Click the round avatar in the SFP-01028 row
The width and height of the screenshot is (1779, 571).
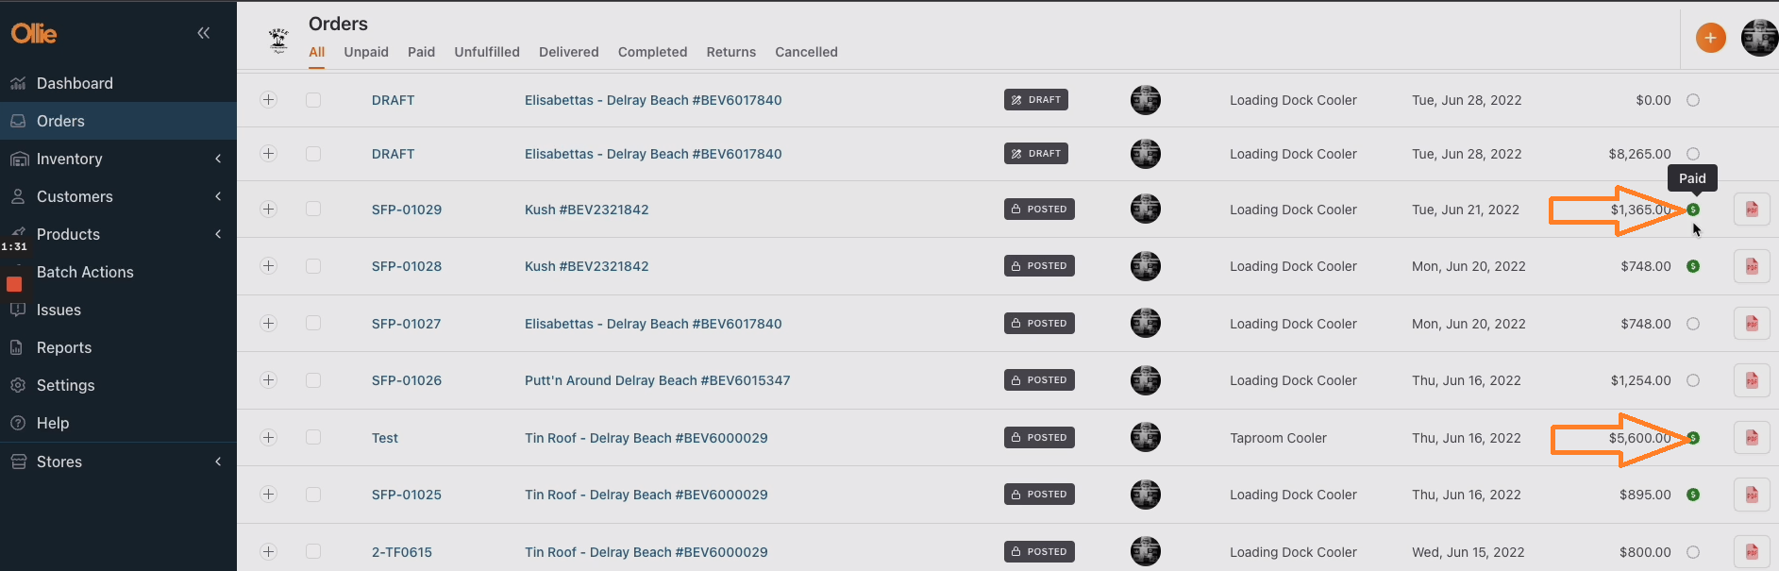(1146, 266)
